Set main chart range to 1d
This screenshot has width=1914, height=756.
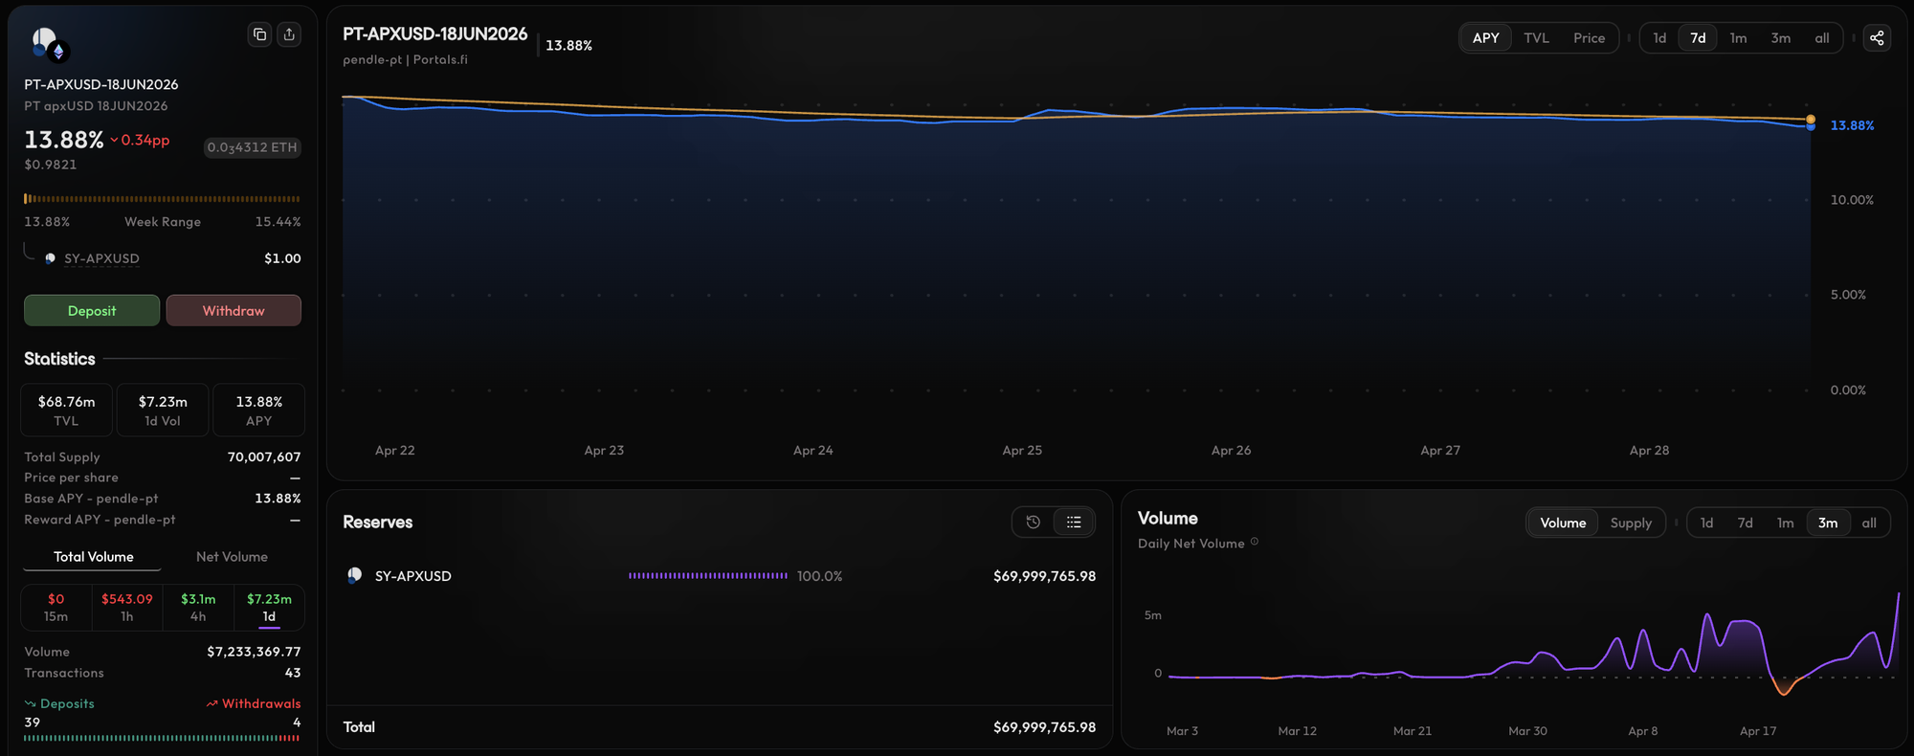(1659, 38)
